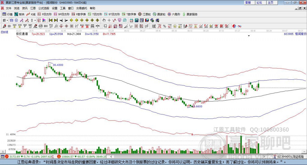The image size is (307, 165).
Task: Open 工具 menu
Action: (63, 8)
